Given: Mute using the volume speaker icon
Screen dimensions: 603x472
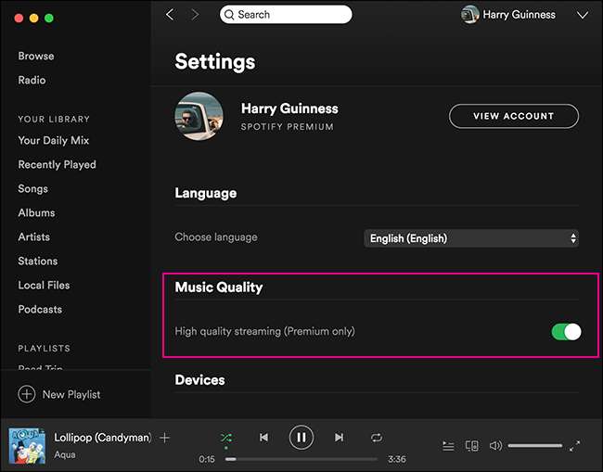Looking at the screenshot, I should (495, 446).
